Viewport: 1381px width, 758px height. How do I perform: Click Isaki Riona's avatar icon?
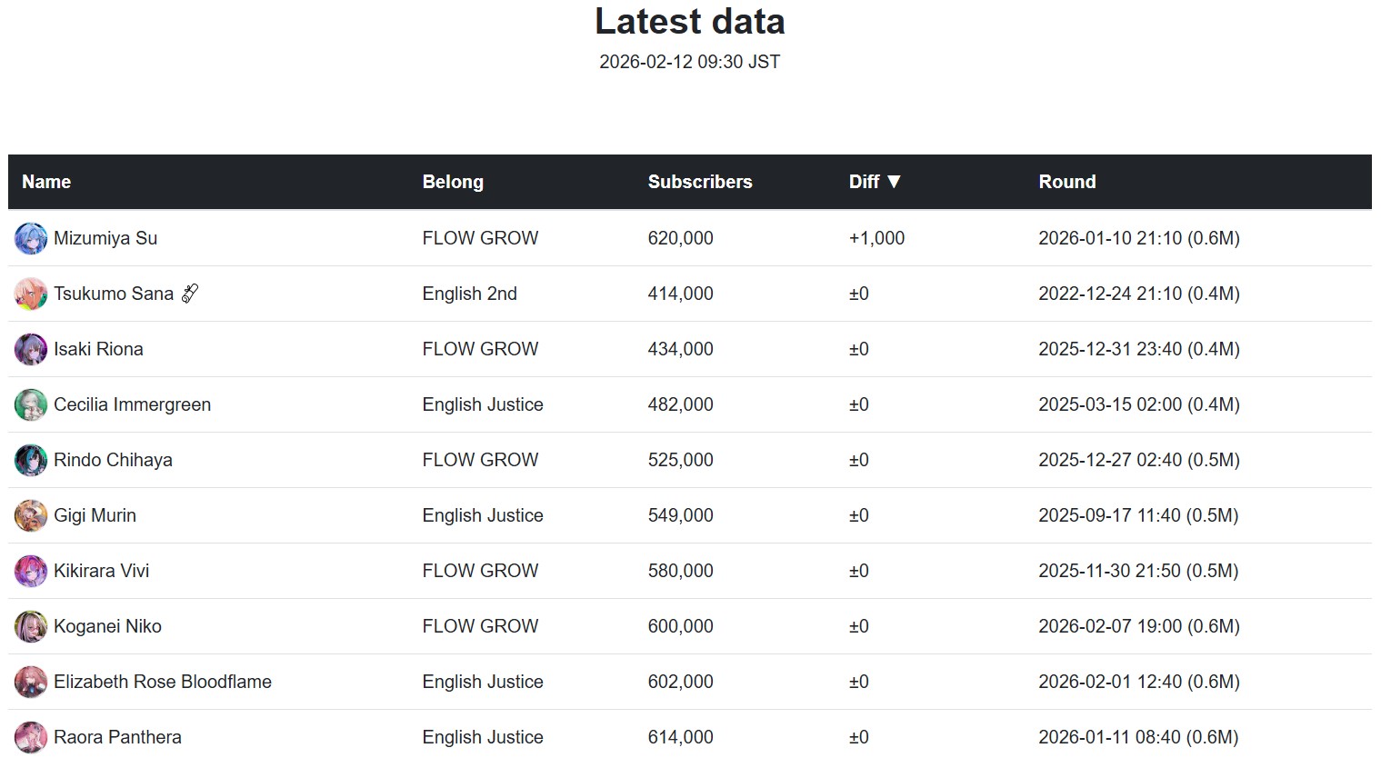coord(31,350)
